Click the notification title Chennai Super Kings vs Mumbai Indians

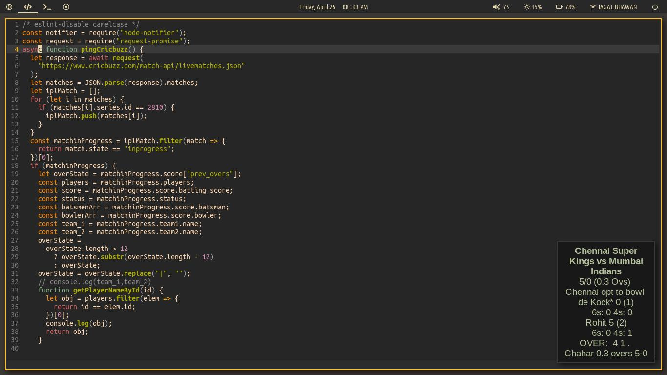tap(606, 261)
